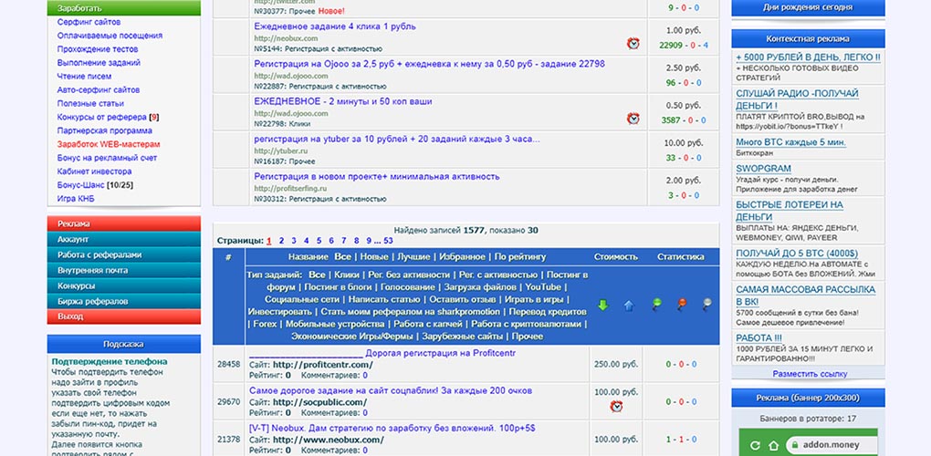Open Внутренняя почта menu section
Image resolution: width=931 pixels, height=456 pixels.
124,270
